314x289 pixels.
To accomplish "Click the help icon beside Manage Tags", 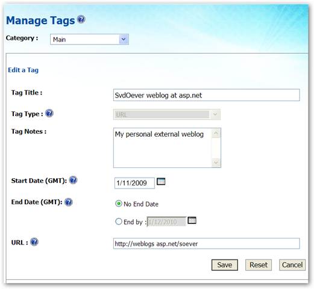I will click(x=81, y=19).
